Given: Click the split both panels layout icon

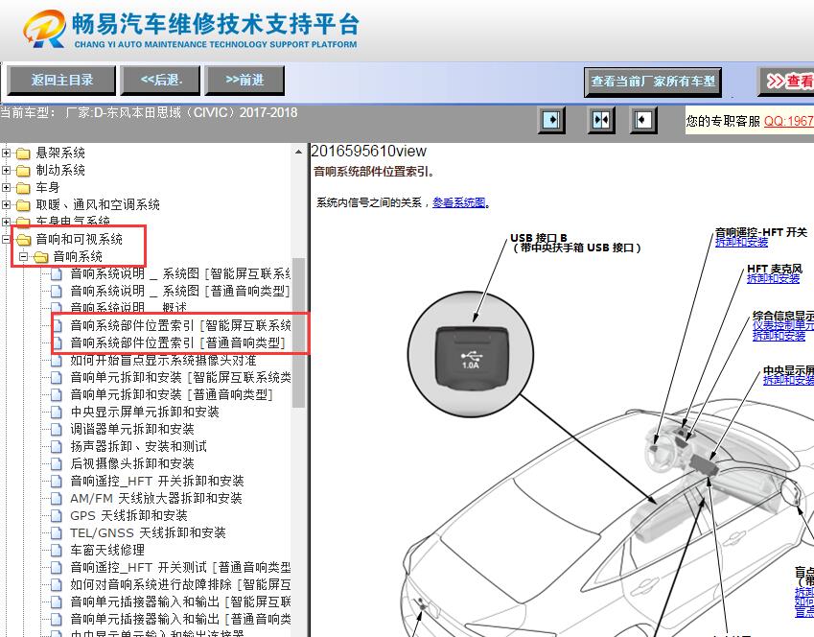Looking at the screenshot, I should (600, 120).
